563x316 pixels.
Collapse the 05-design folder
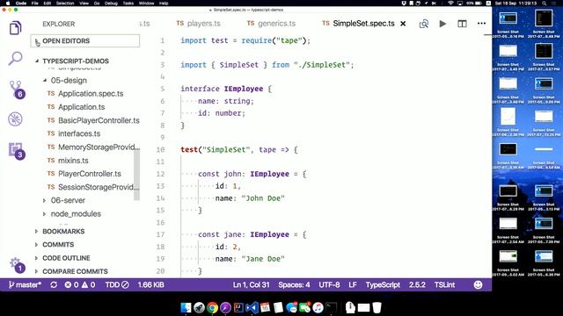pos(69,80)
